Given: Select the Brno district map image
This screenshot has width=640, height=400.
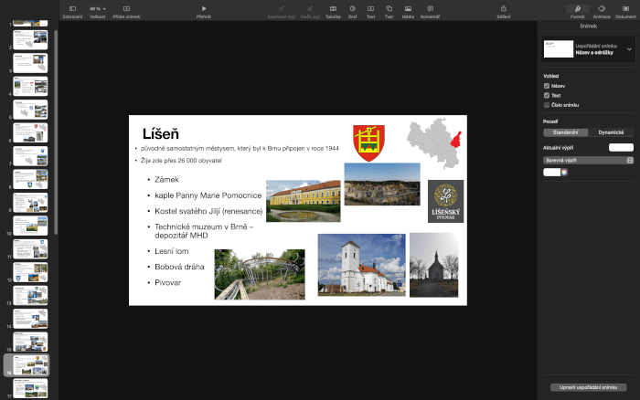Looking at the screenshot, I should 434,143.
